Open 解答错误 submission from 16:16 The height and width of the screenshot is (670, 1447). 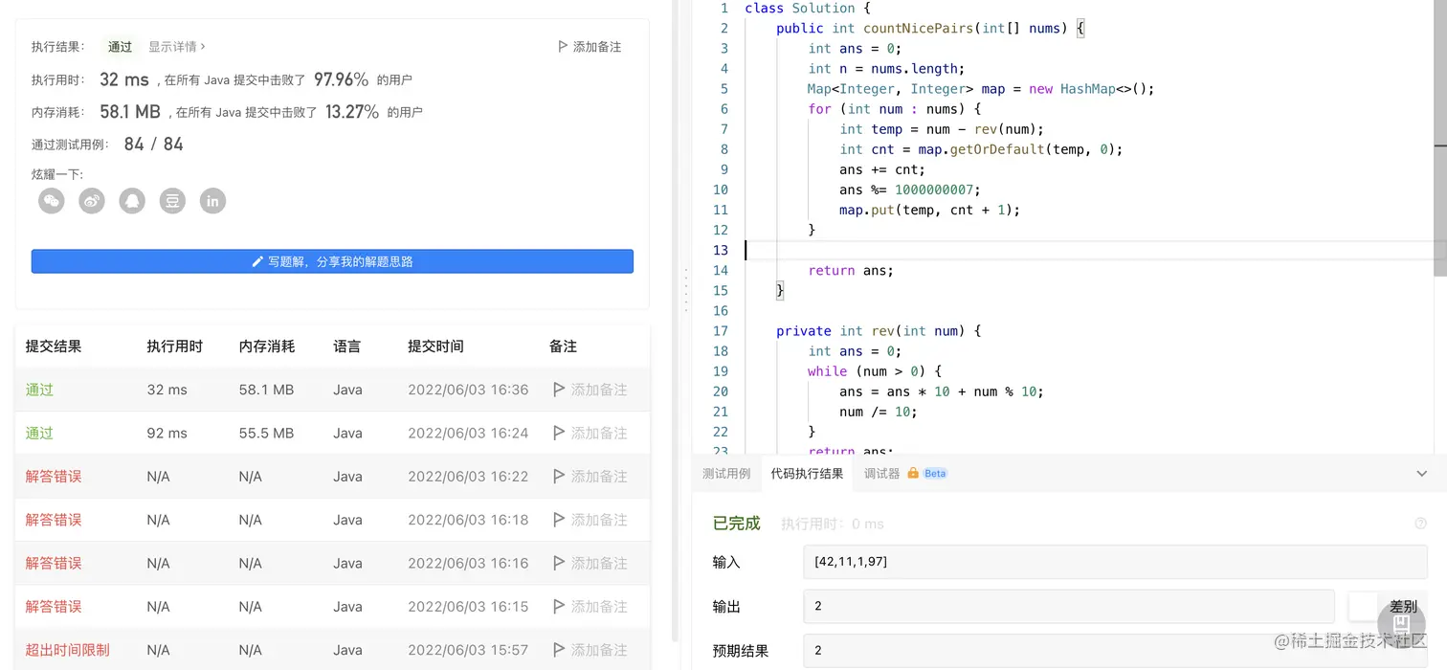click(x=54, y=563)
